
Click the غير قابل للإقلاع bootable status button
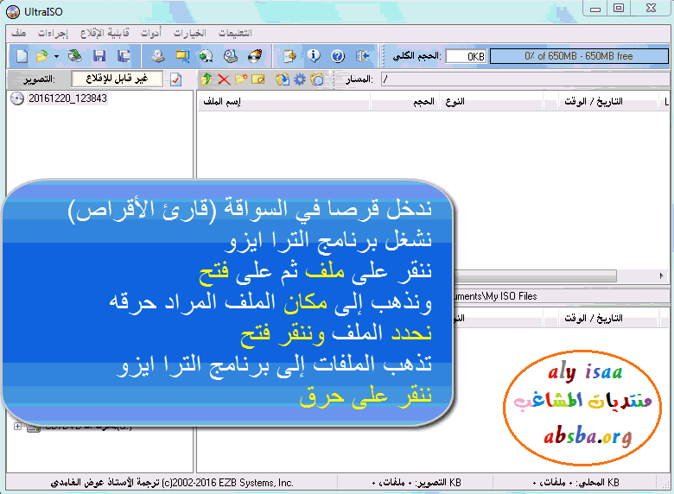[x=117, y=79]
